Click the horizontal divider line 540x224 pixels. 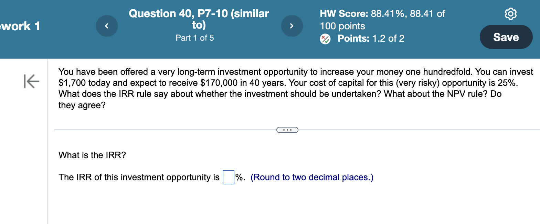[165, 130]
